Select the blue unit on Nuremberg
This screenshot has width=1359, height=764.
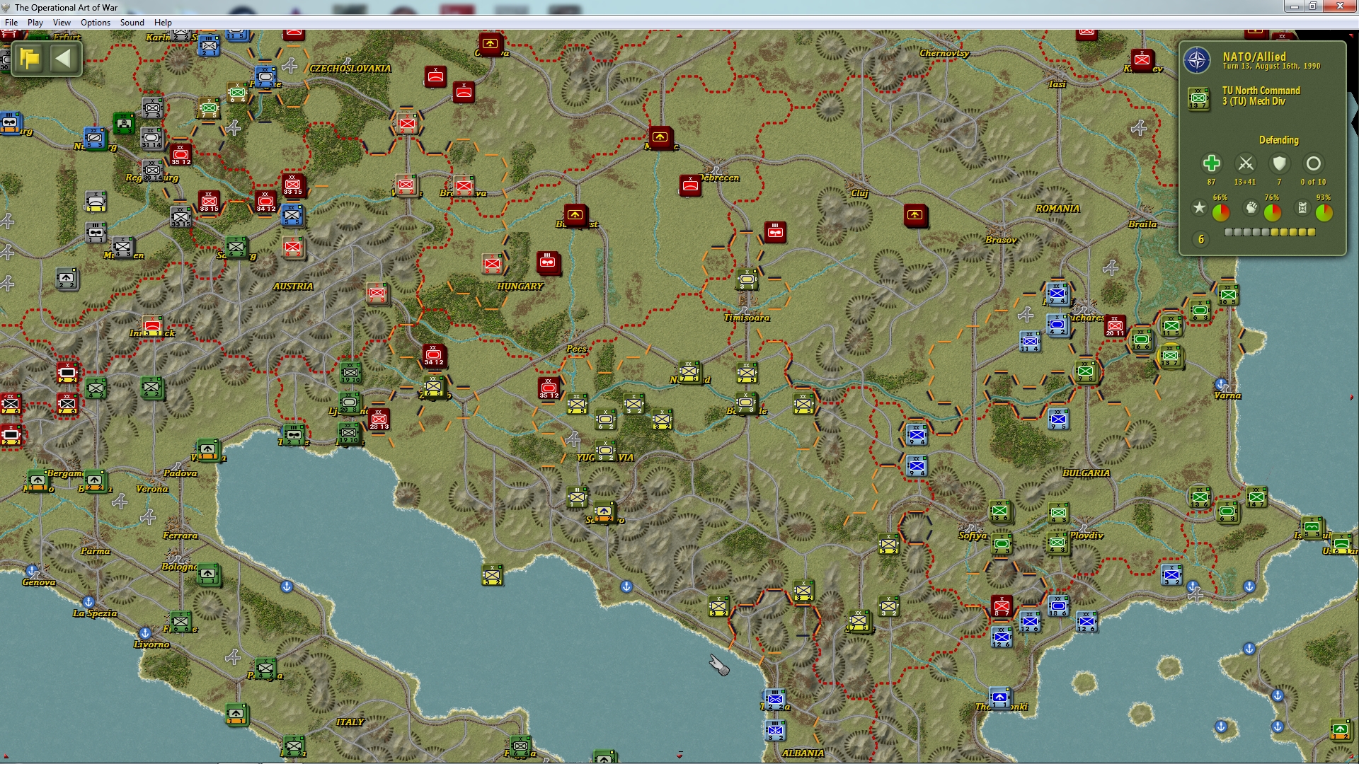pyautogui.click(x=95, y=139)
